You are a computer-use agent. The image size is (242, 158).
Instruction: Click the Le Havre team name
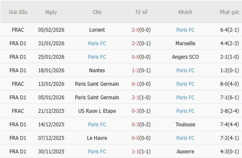97,138
